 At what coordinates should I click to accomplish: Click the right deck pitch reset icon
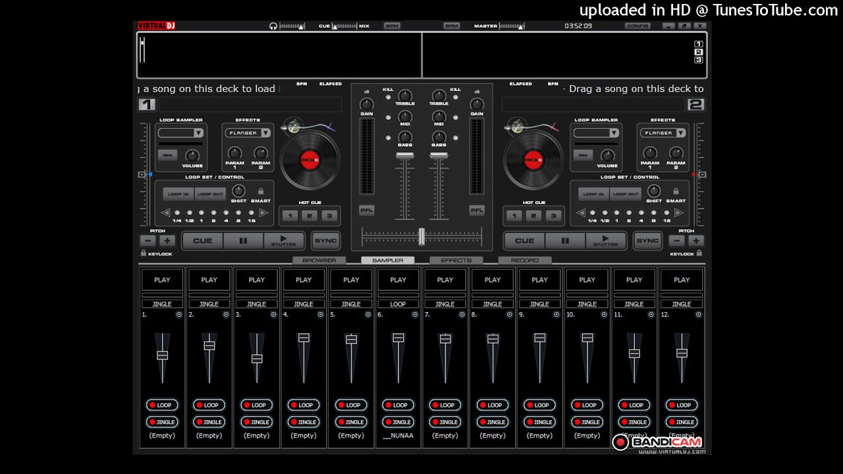tap(702, 174)
